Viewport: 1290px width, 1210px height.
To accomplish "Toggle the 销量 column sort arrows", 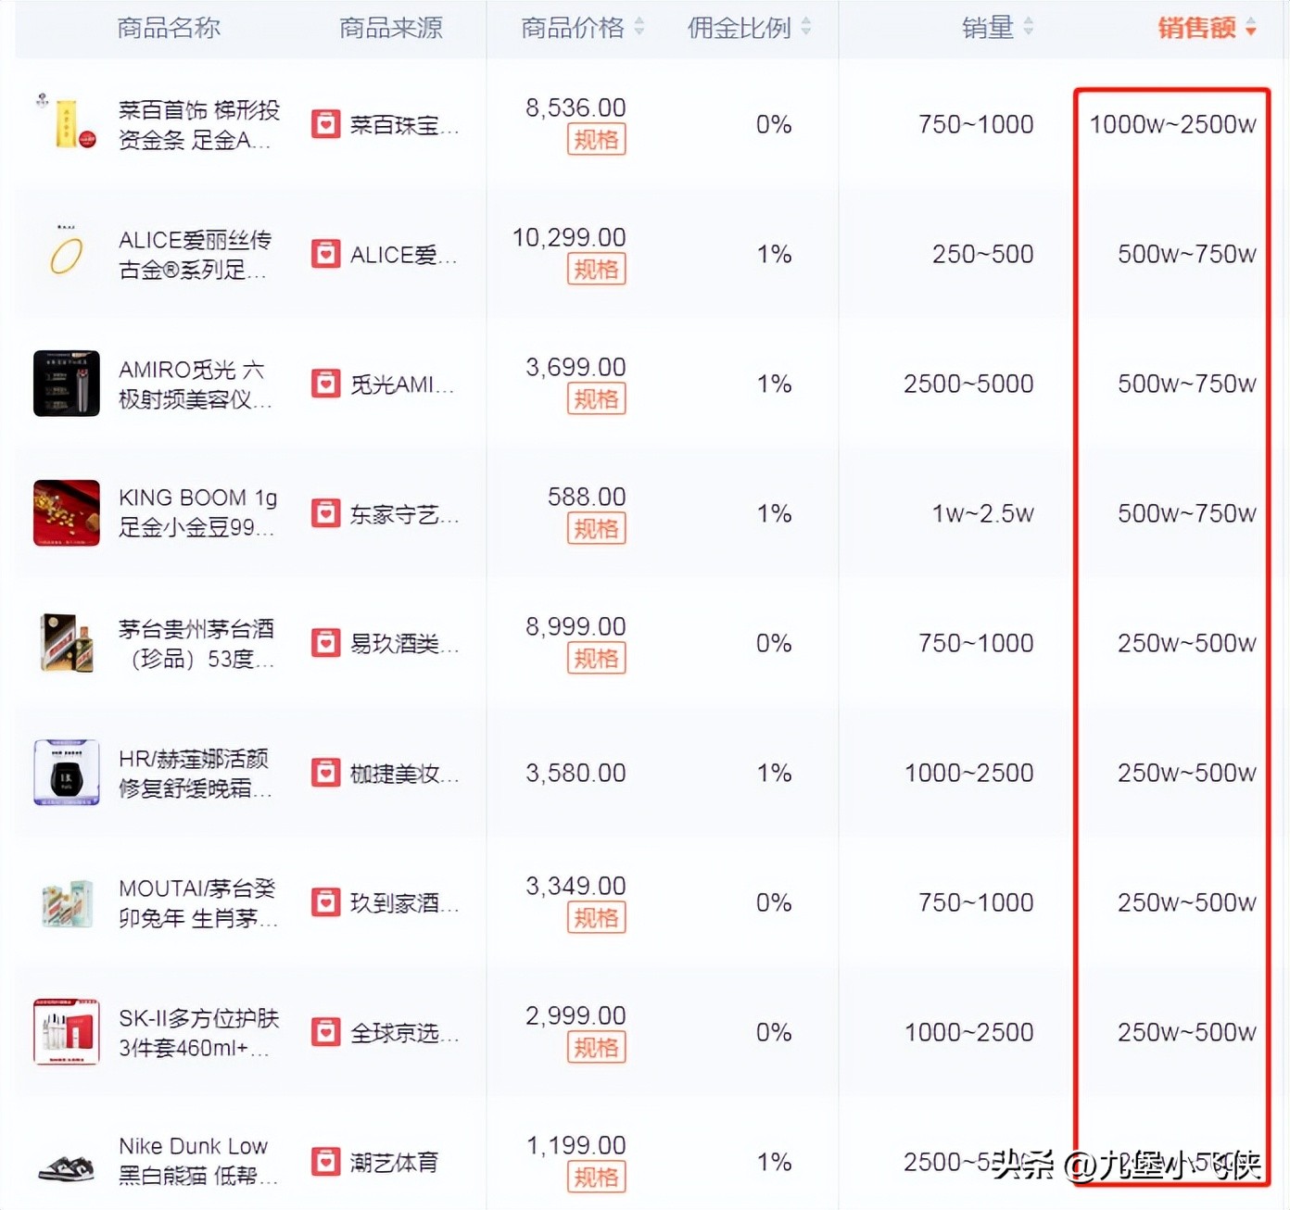I will 1029,28.
